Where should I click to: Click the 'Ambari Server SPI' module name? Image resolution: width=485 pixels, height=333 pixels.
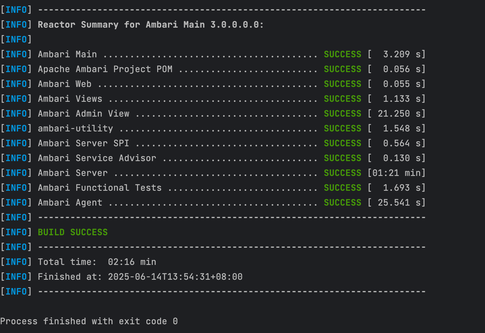[84, 143]
